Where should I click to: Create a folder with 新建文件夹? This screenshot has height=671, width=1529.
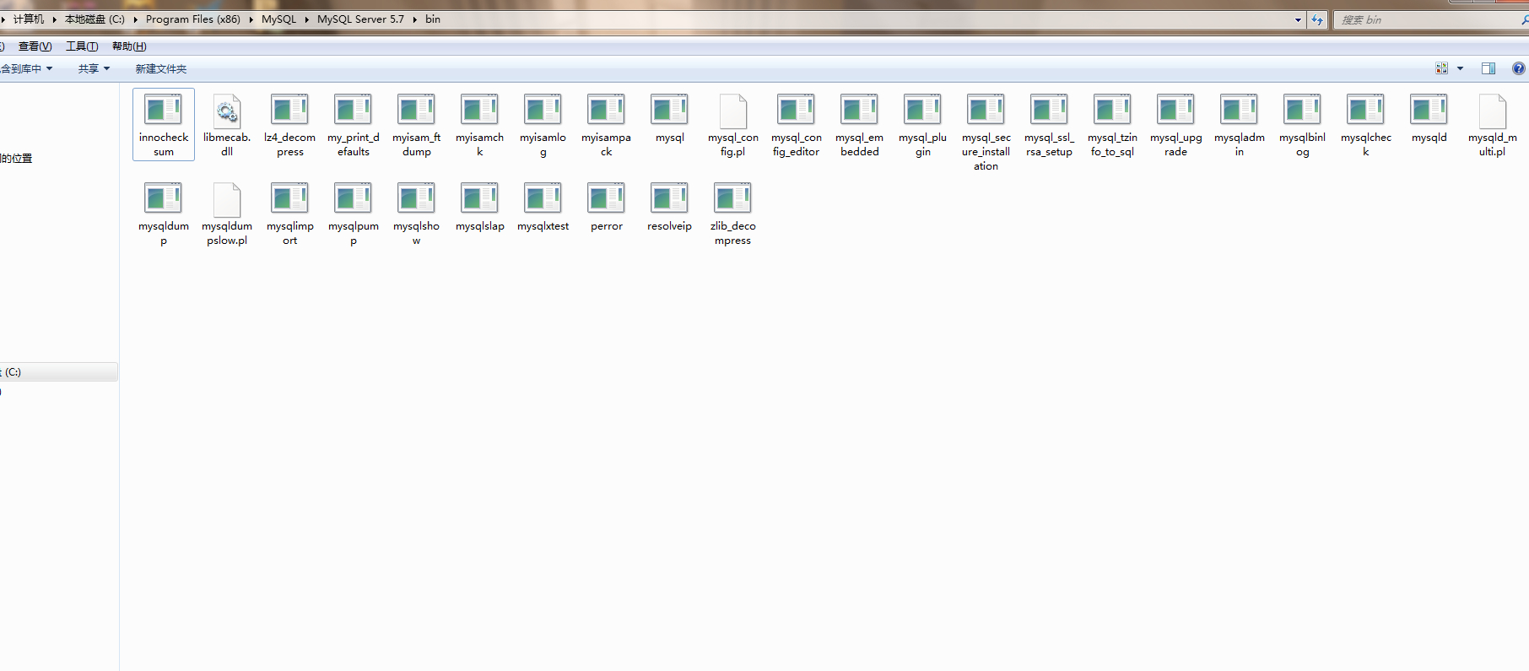click(161, 68)
